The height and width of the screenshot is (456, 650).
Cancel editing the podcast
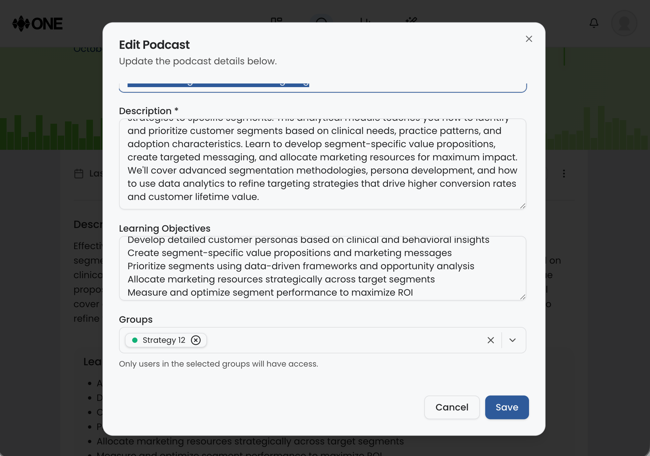(x=452, y=407)
